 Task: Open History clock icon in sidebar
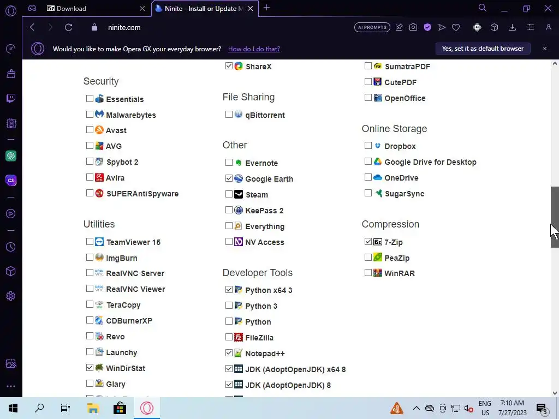coord(11,247)
